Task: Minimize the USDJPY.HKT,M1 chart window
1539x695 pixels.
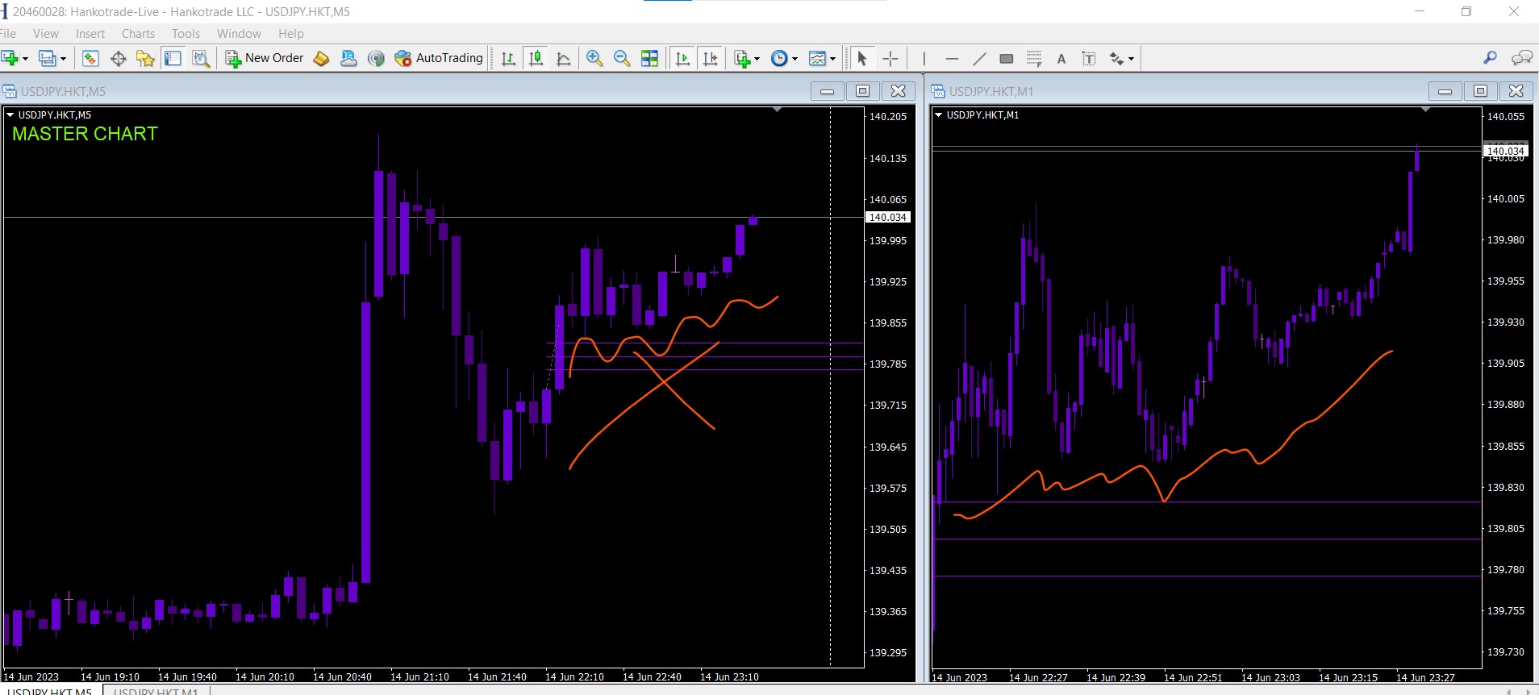Action: pos(1445,91)
